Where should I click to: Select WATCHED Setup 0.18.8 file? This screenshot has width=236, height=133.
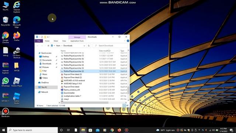click(73, 83)
